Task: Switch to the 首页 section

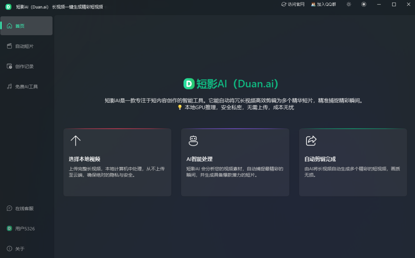Action: [x=20, y=26]
